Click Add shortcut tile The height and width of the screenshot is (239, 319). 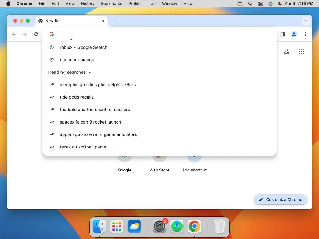tap(194, 164)
